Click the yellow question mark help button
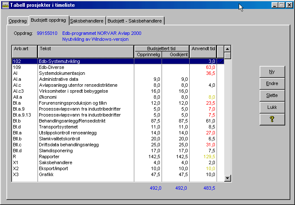 click(272, 119)
